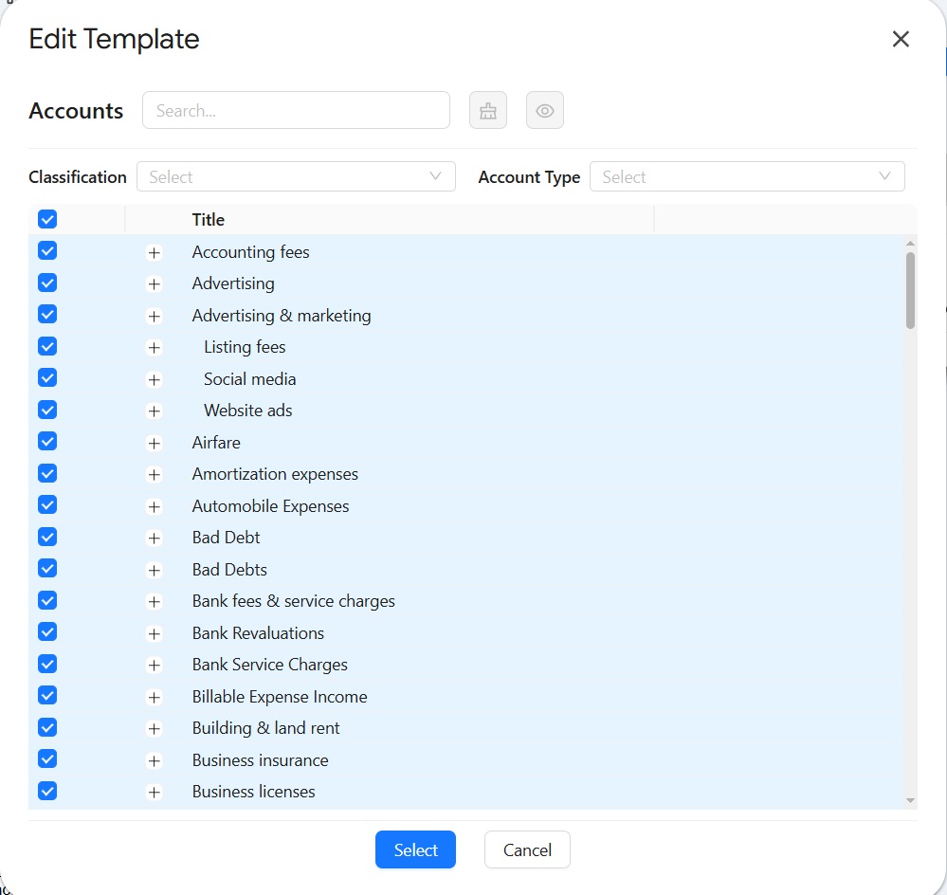Uncheck the select-all header checkbox
This screenshot has height=895, width=947.
tap(47, 220)
